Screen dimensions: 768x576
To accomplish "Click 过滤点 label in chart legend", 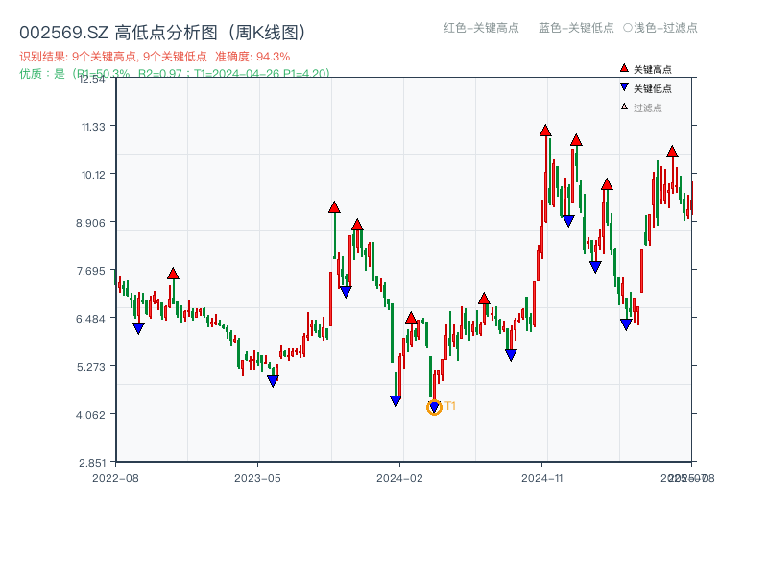I will coord(647,108).
